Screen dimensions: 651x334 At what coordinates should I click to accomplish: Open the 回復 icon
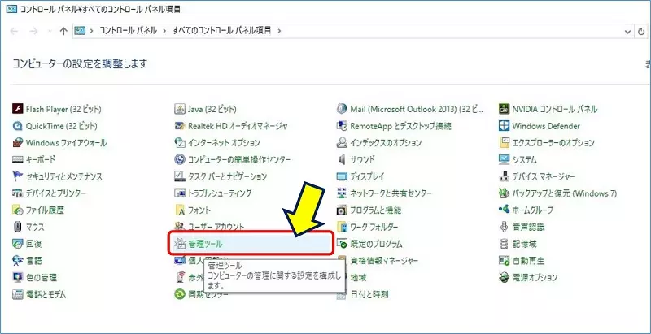click(x=17, y=244)
